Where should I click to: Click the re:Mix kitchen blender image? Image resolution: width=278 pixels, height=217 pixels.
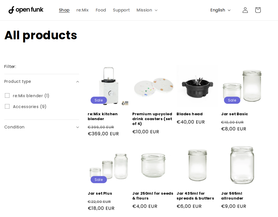pyautogui.click(x=109, y=86)
